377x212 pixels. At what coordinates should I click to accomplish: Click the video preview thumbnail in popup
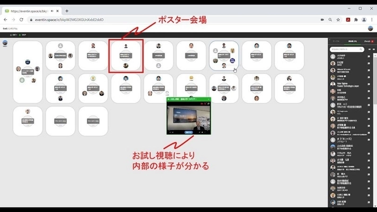coord(189,118)
